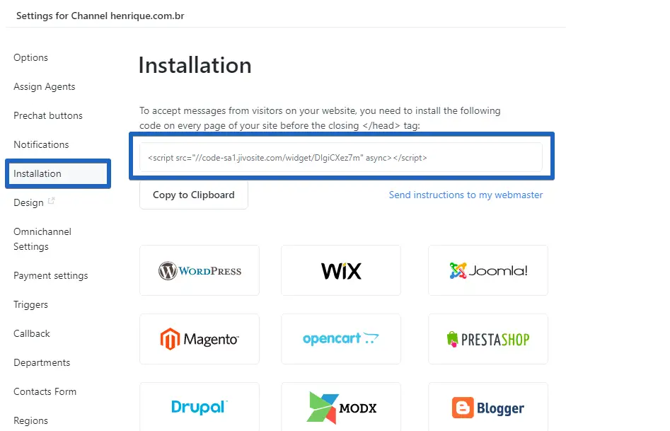670x431 pixels.
Task: Open the Triggers section
Action: click(30, 305)
